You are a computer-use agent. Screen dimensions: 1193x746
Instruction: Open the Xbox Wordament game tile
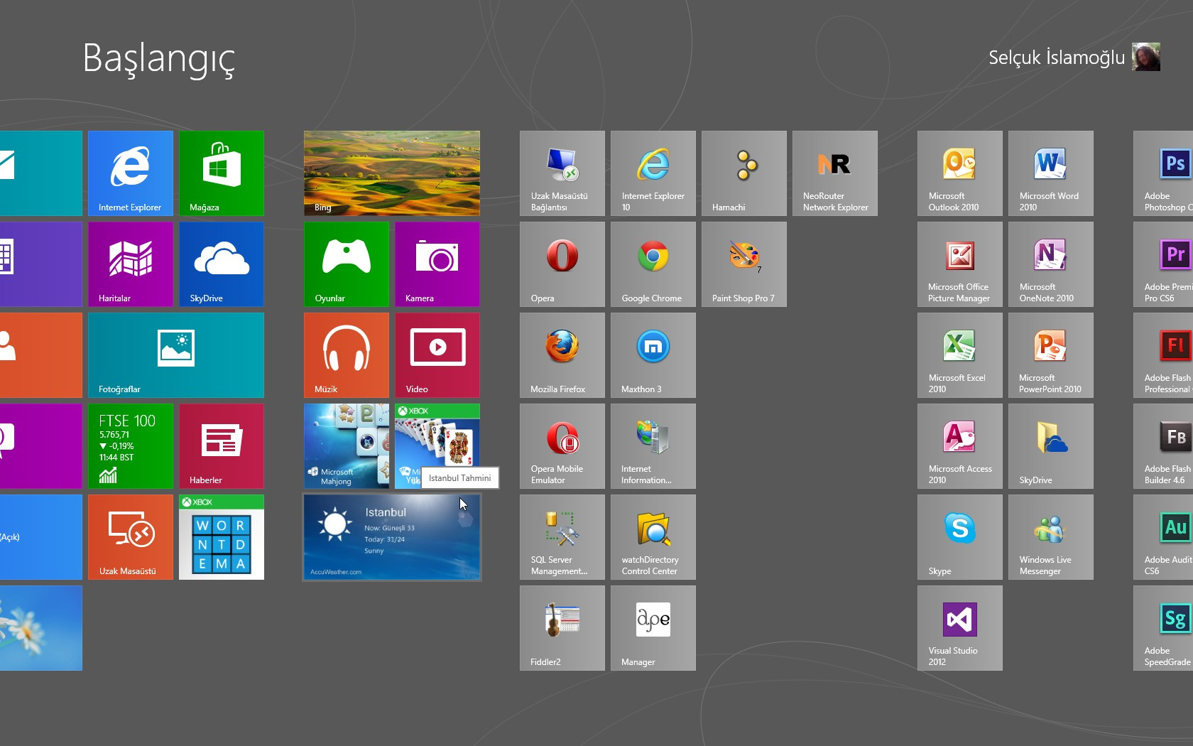[x=222, y=537]
